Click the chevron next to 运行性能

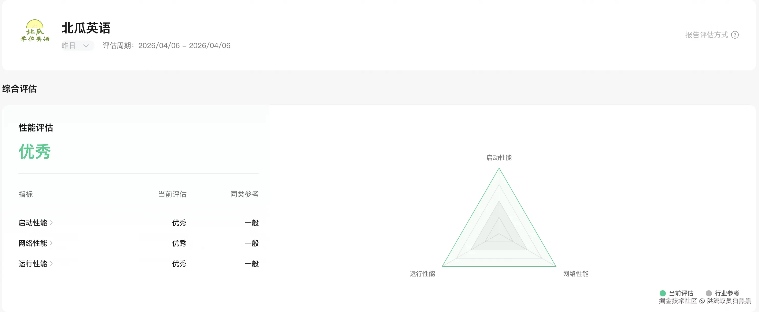click(51, 263)
